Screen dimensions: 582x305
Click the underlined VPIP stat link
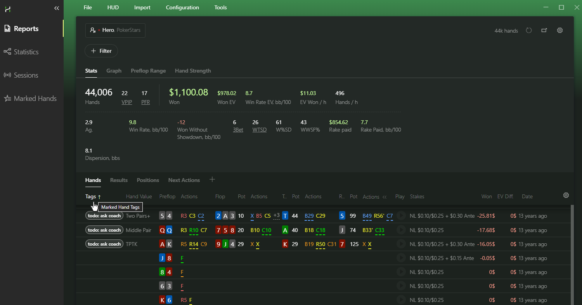pyautogui.click(x=126, y=102)
